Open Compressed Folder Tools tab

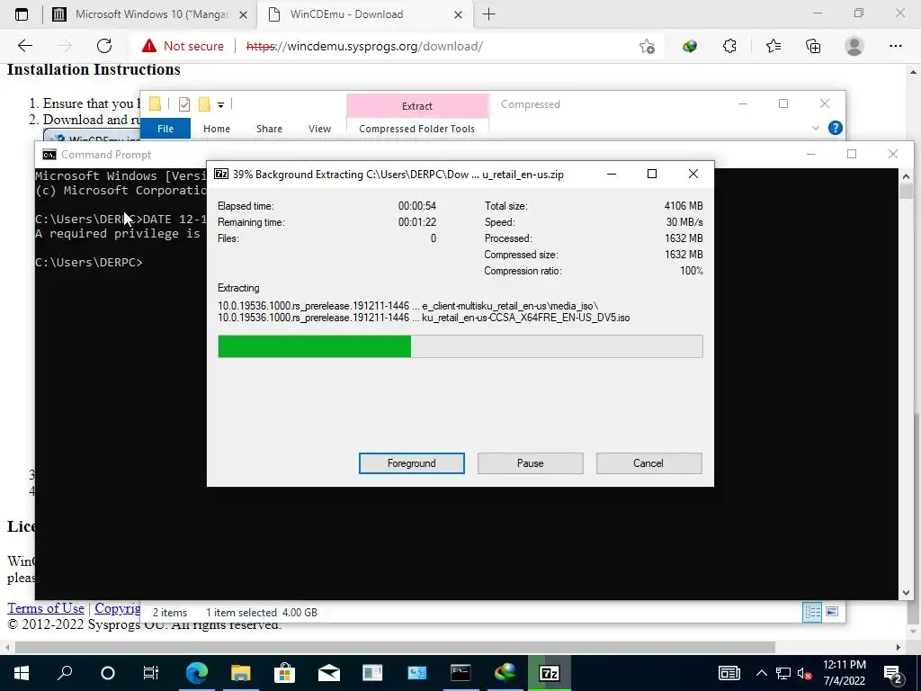[x=417, y=128]
